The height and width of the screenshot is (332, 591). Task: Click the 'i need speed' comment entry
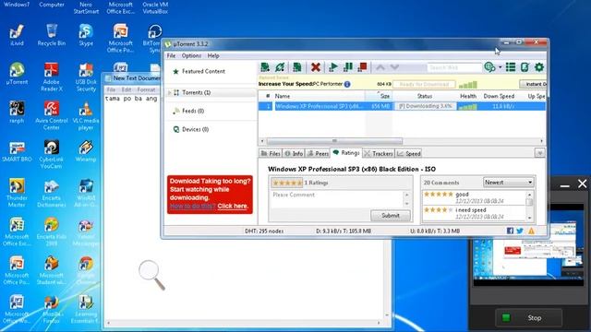click(474, 213)
